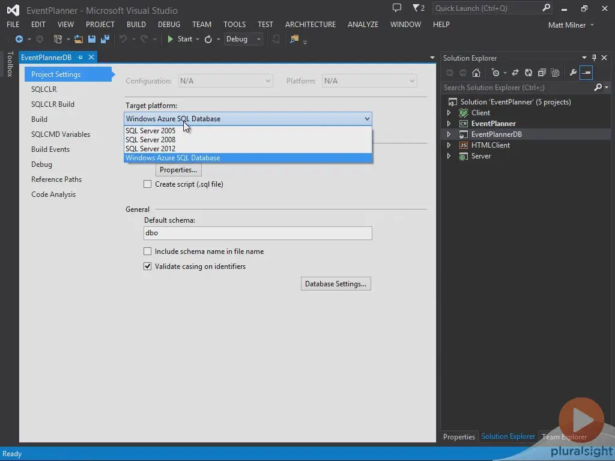Click the Undo arrow icon in the toolbar
The height and width of the screenshot is (461, 615).
(123, 39)
